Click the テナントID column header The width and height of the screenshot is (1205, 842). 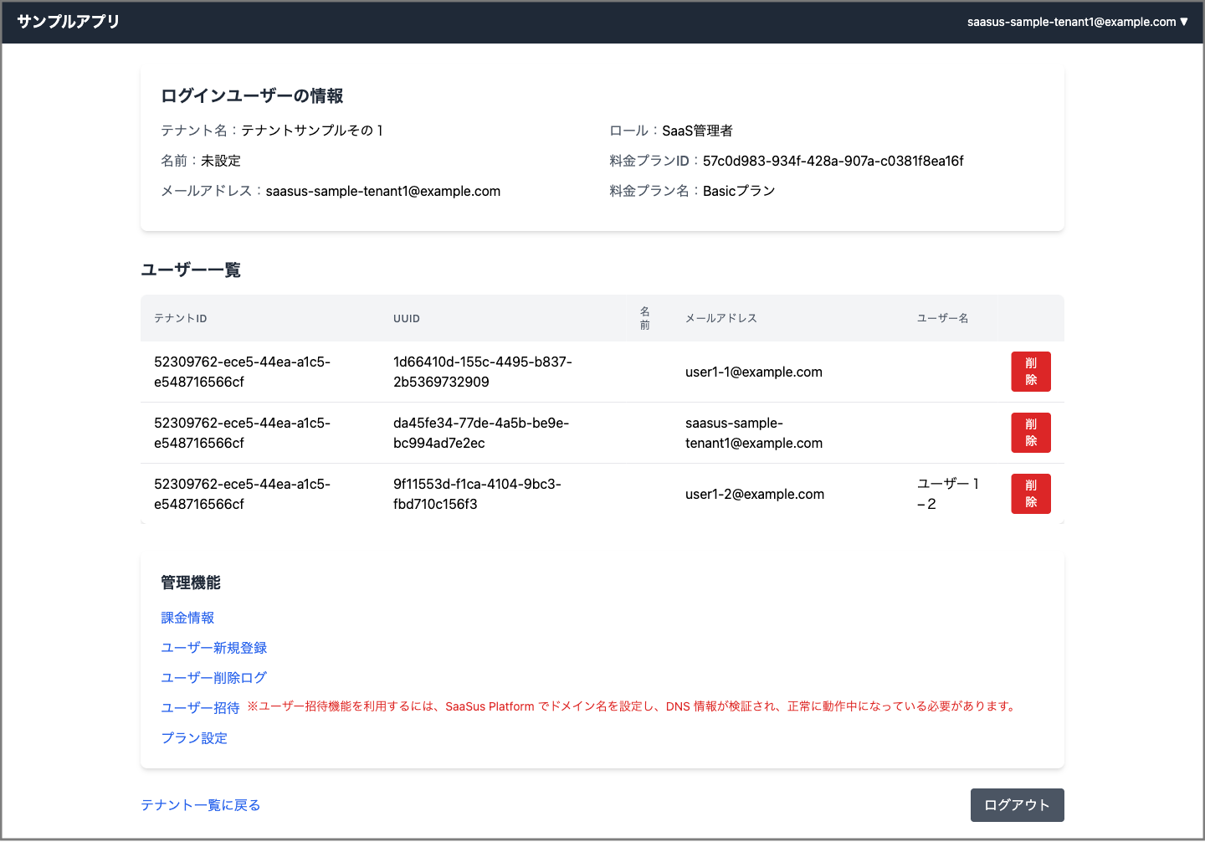181,319
